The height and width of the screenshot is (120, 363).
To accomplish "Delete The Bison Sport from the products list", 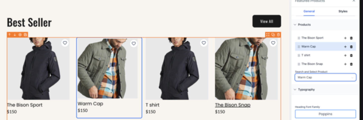I will click(x=351, y=38).
